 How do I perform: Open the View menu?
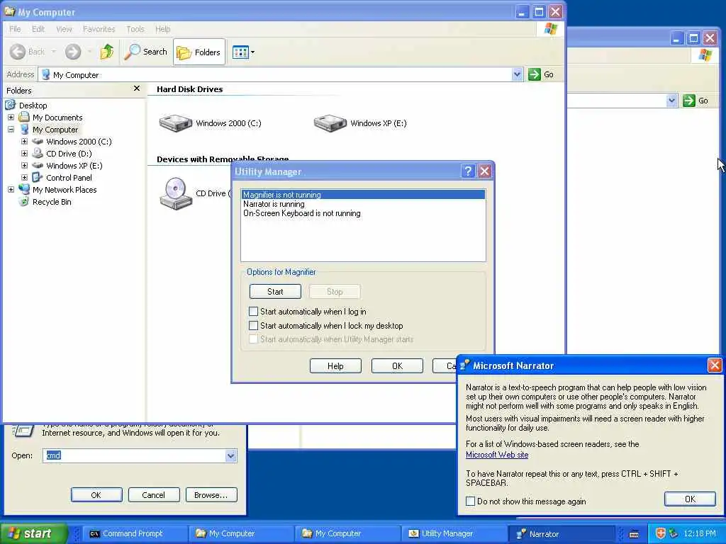64,29
